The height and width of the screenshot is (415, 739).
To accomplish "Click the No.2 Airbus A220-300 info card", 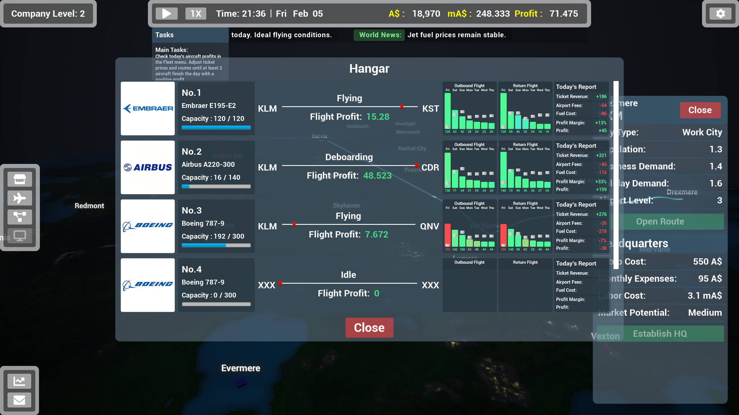I will click(x=216, y=167).
